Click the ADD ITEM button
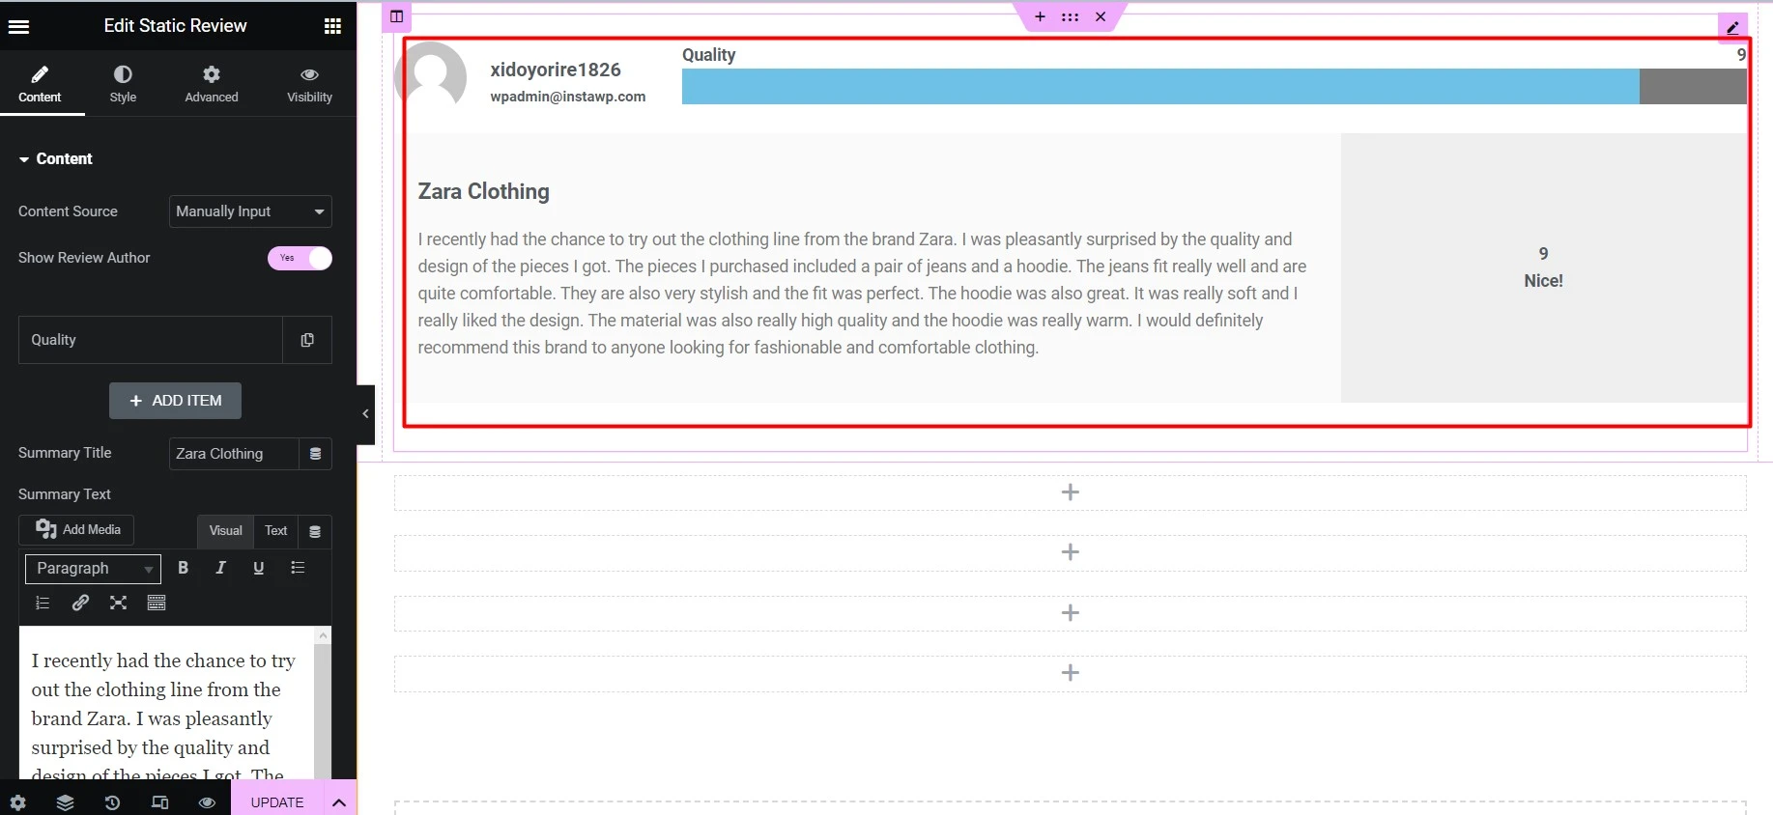The height and width of the screenshot is (815, 1773). point(175,401)
